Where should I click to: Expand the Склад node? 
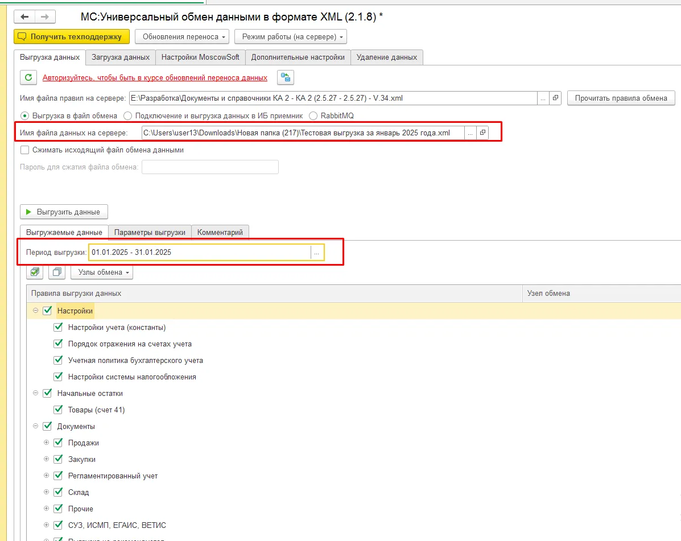(47, 493)
